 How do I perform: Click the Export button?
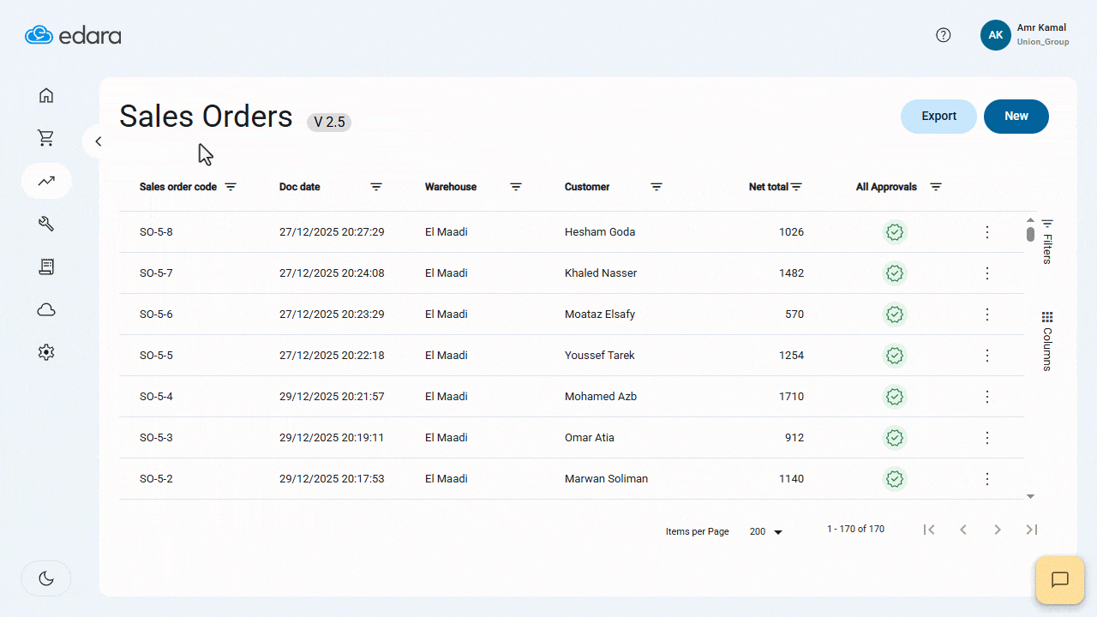(x=938, y=117)
